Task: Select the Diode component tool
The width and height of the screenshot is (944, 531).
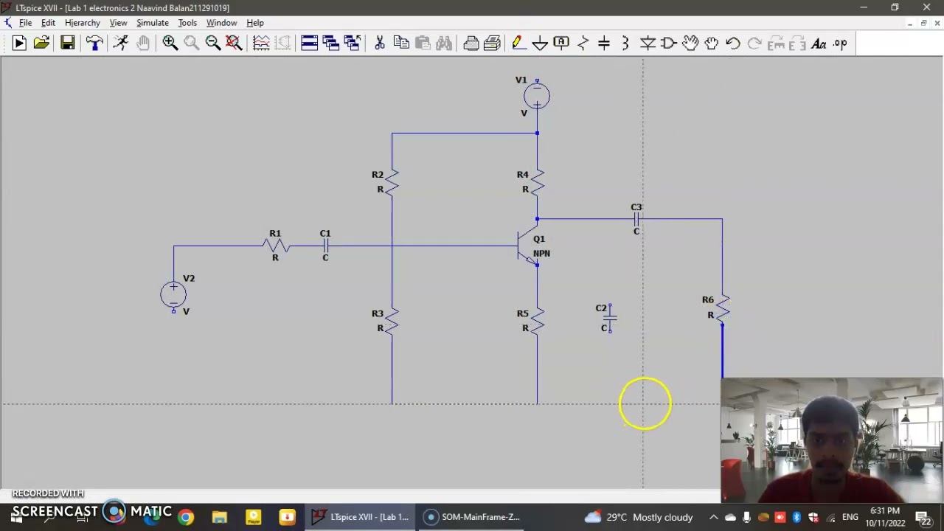Action: 648,44
